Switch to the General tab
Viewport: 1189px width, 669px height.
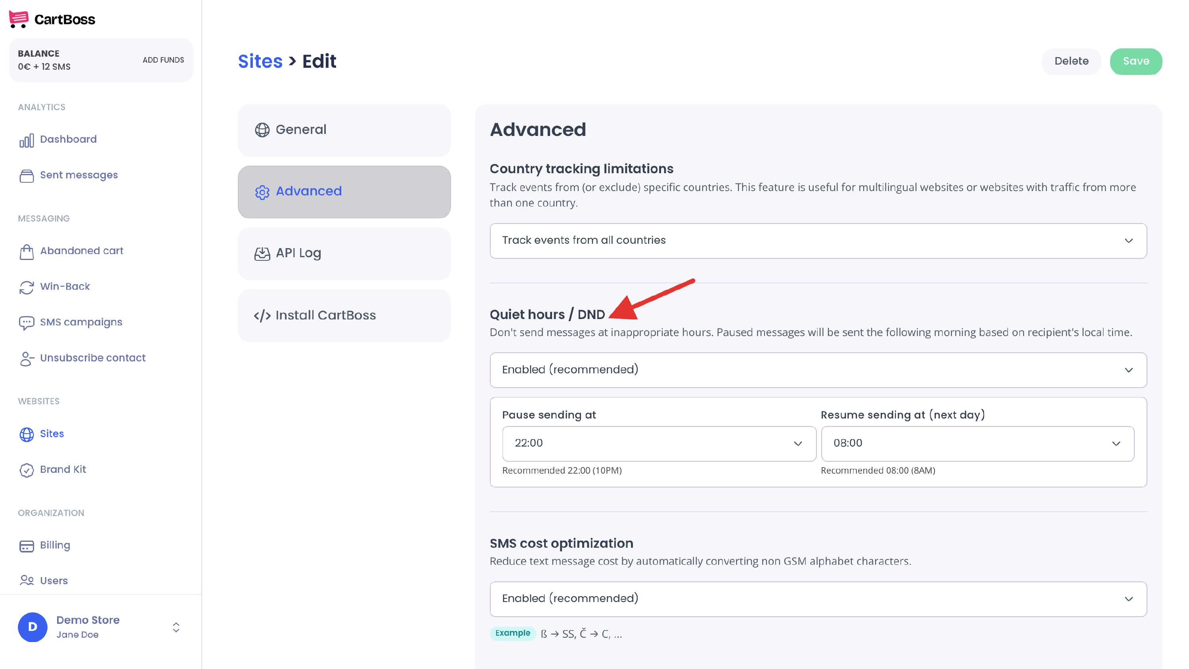click(344, 130)
